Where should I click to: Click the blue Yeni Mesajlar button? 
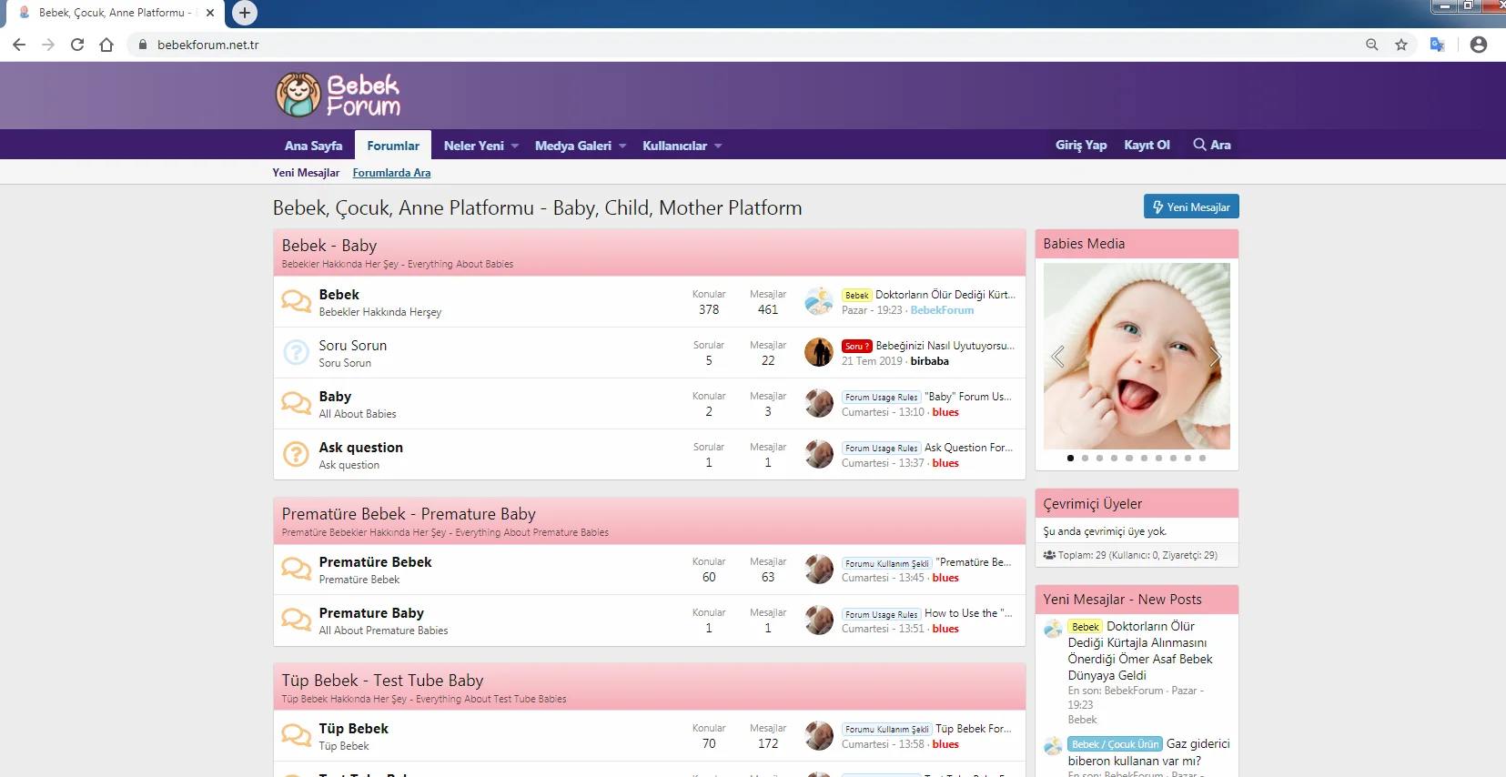tap(1191, 207)
